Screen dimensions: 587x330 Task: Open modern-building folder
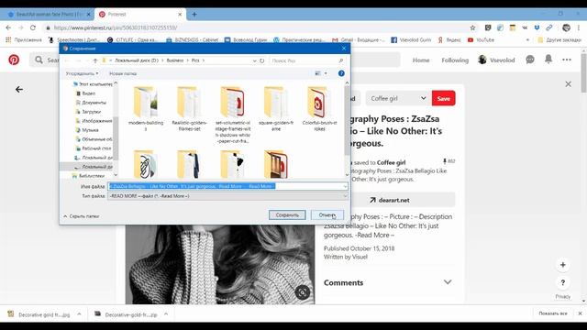click(146, 108)
